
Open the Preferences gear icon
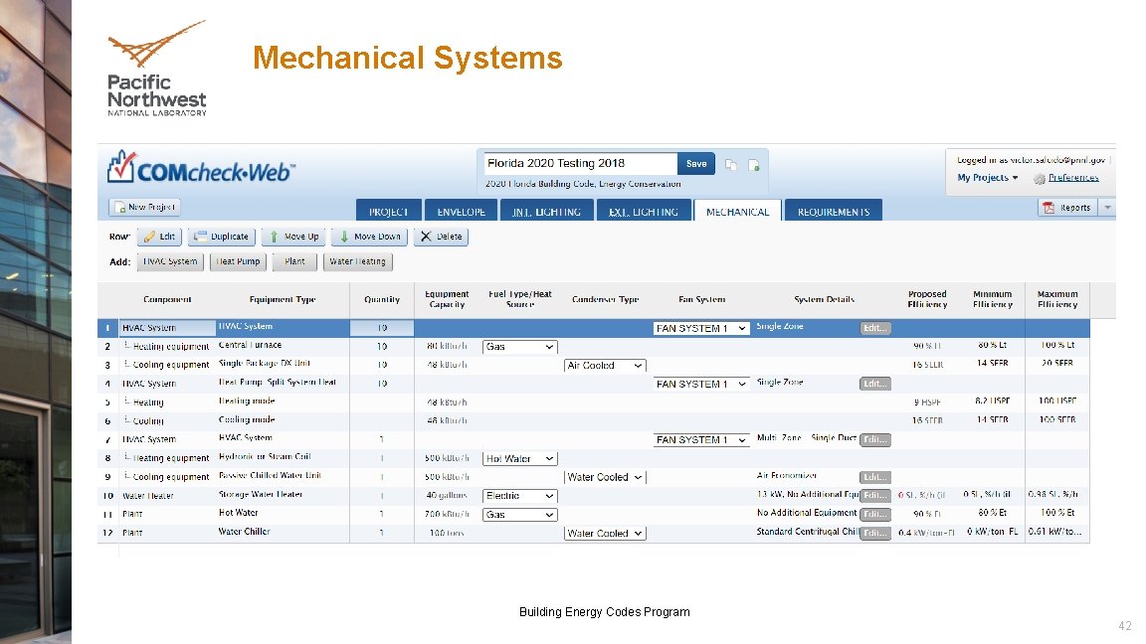pos(1041,177)
